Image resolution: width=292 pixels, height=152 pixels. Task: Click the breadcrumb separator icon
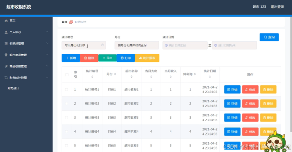pos(71,22)
